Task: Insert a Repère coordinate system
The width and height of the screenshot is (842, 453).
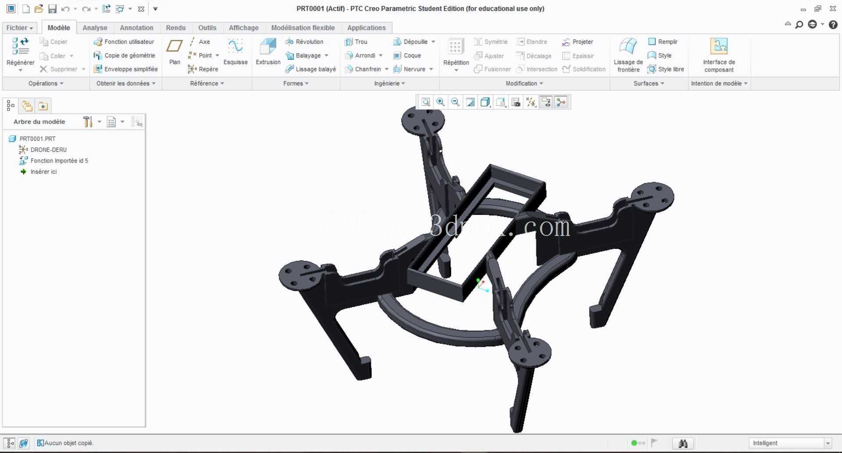Action: click(x=203, y=69)
